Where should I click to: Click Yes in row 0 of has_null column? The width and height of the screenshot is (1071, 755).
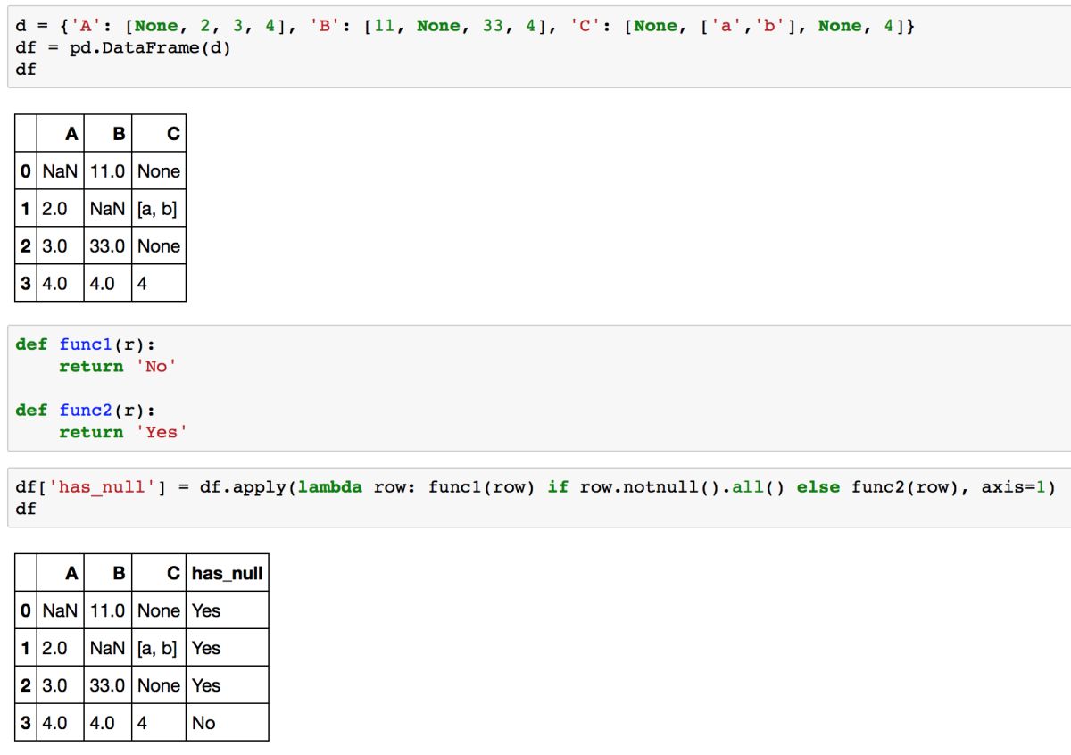click(x=227, y=610)
